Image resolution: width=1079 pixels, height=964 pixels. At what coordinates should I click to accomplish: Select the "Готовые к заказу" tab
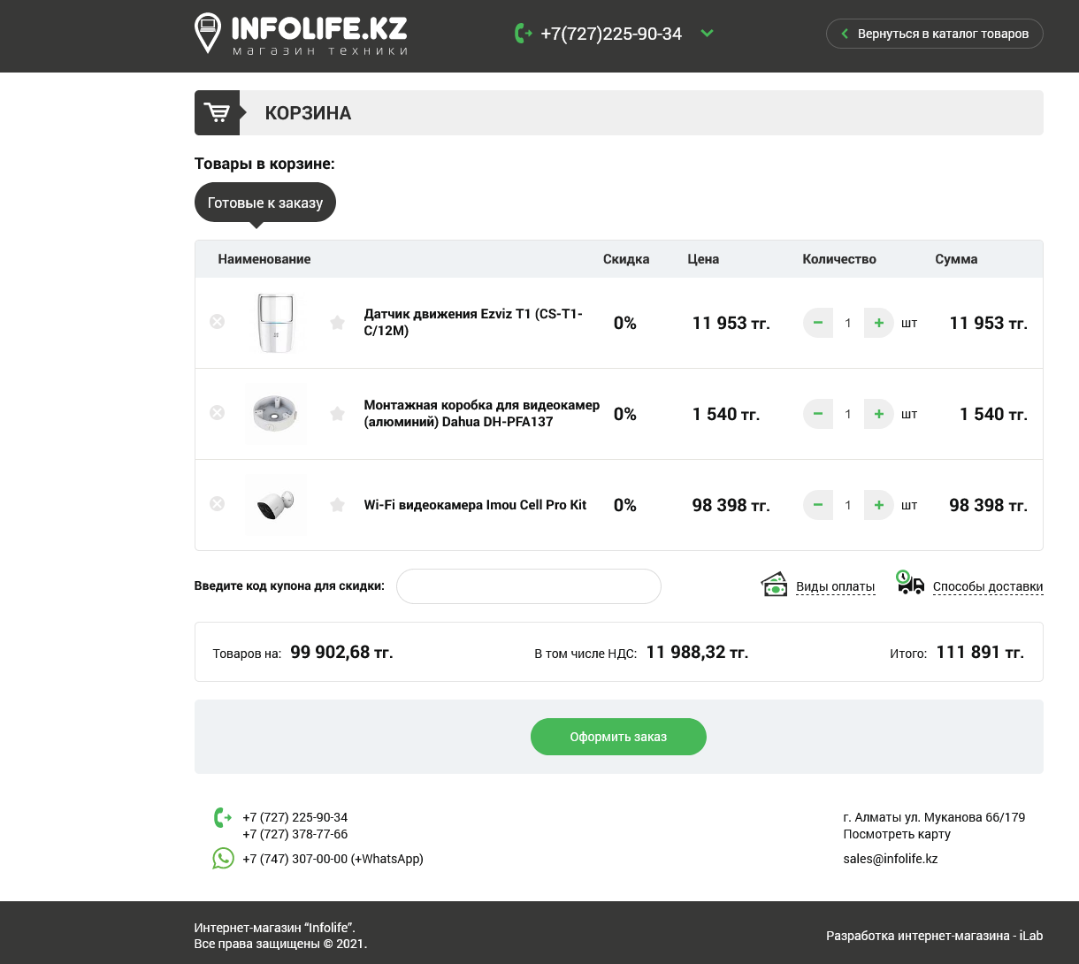coord(265,203)
